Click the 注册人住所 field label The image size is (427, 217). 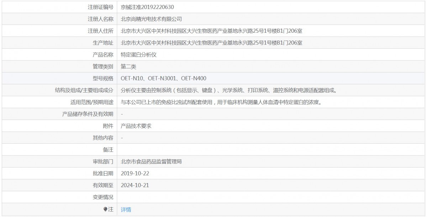pyautogui.click(x=100, y=31)
